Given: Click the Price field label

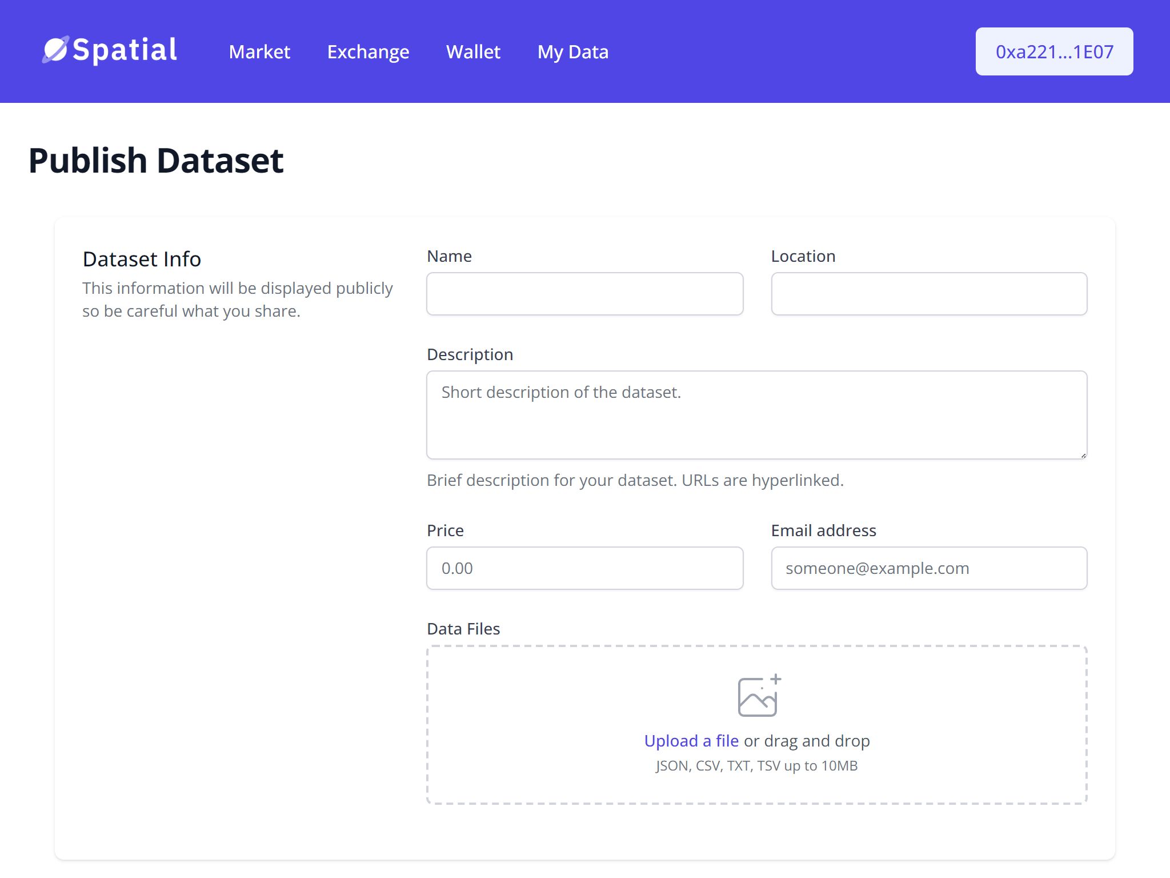Looking at the screenshot, I should tap(445, 530).
